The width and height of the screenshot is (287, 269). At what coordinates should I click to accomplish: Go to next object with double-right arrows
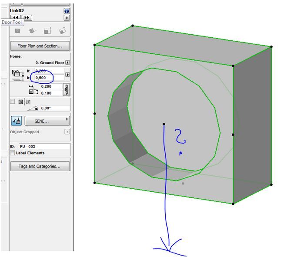click(x=27, y=17)
